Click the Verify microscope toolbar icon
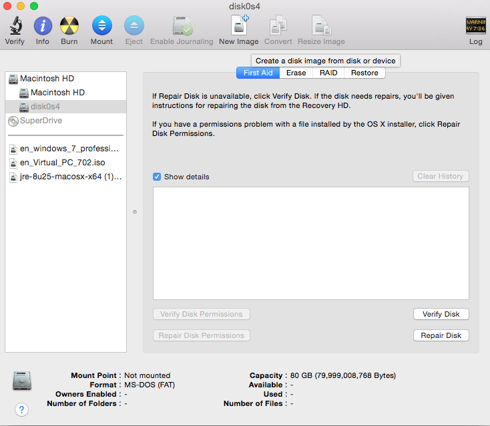The width and height of the screenshot is (490, 426). (x=15, y=25)
